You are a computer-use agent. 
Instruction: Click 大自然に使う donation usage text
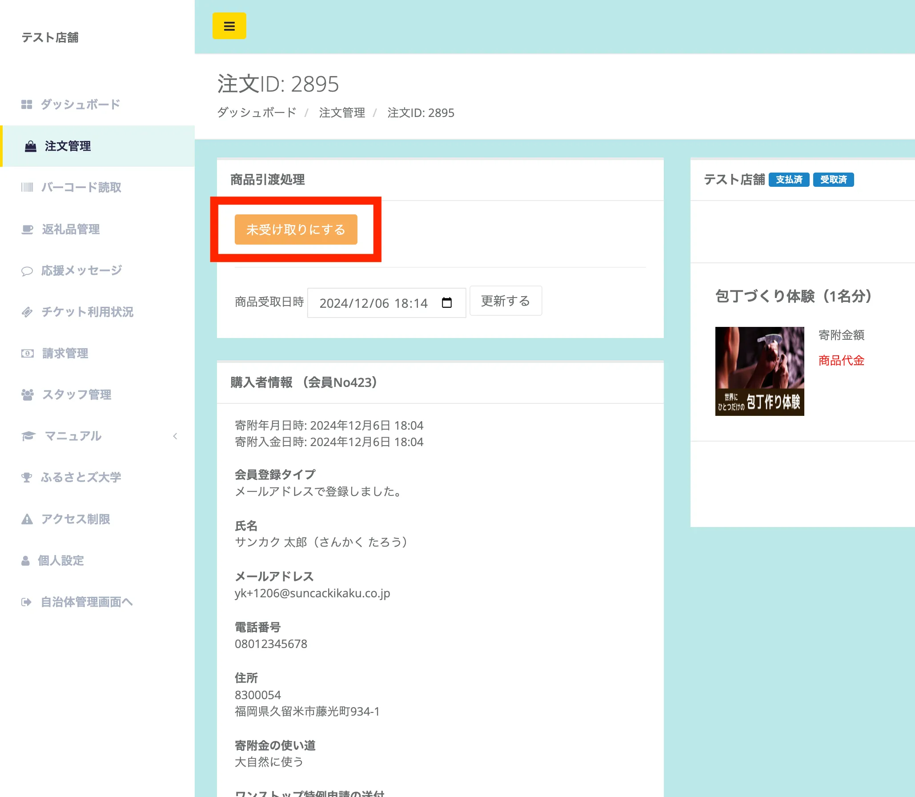[269, 762]
